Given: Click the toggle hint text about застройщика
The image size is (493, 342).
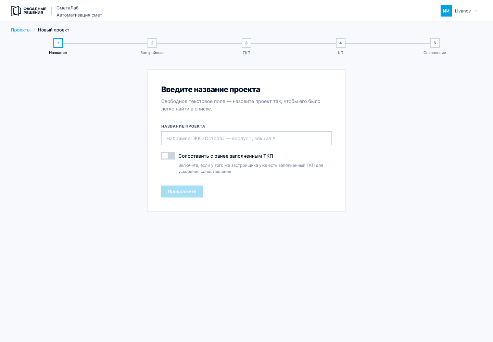Looking at the screenshot, I should tap(251, 168).
